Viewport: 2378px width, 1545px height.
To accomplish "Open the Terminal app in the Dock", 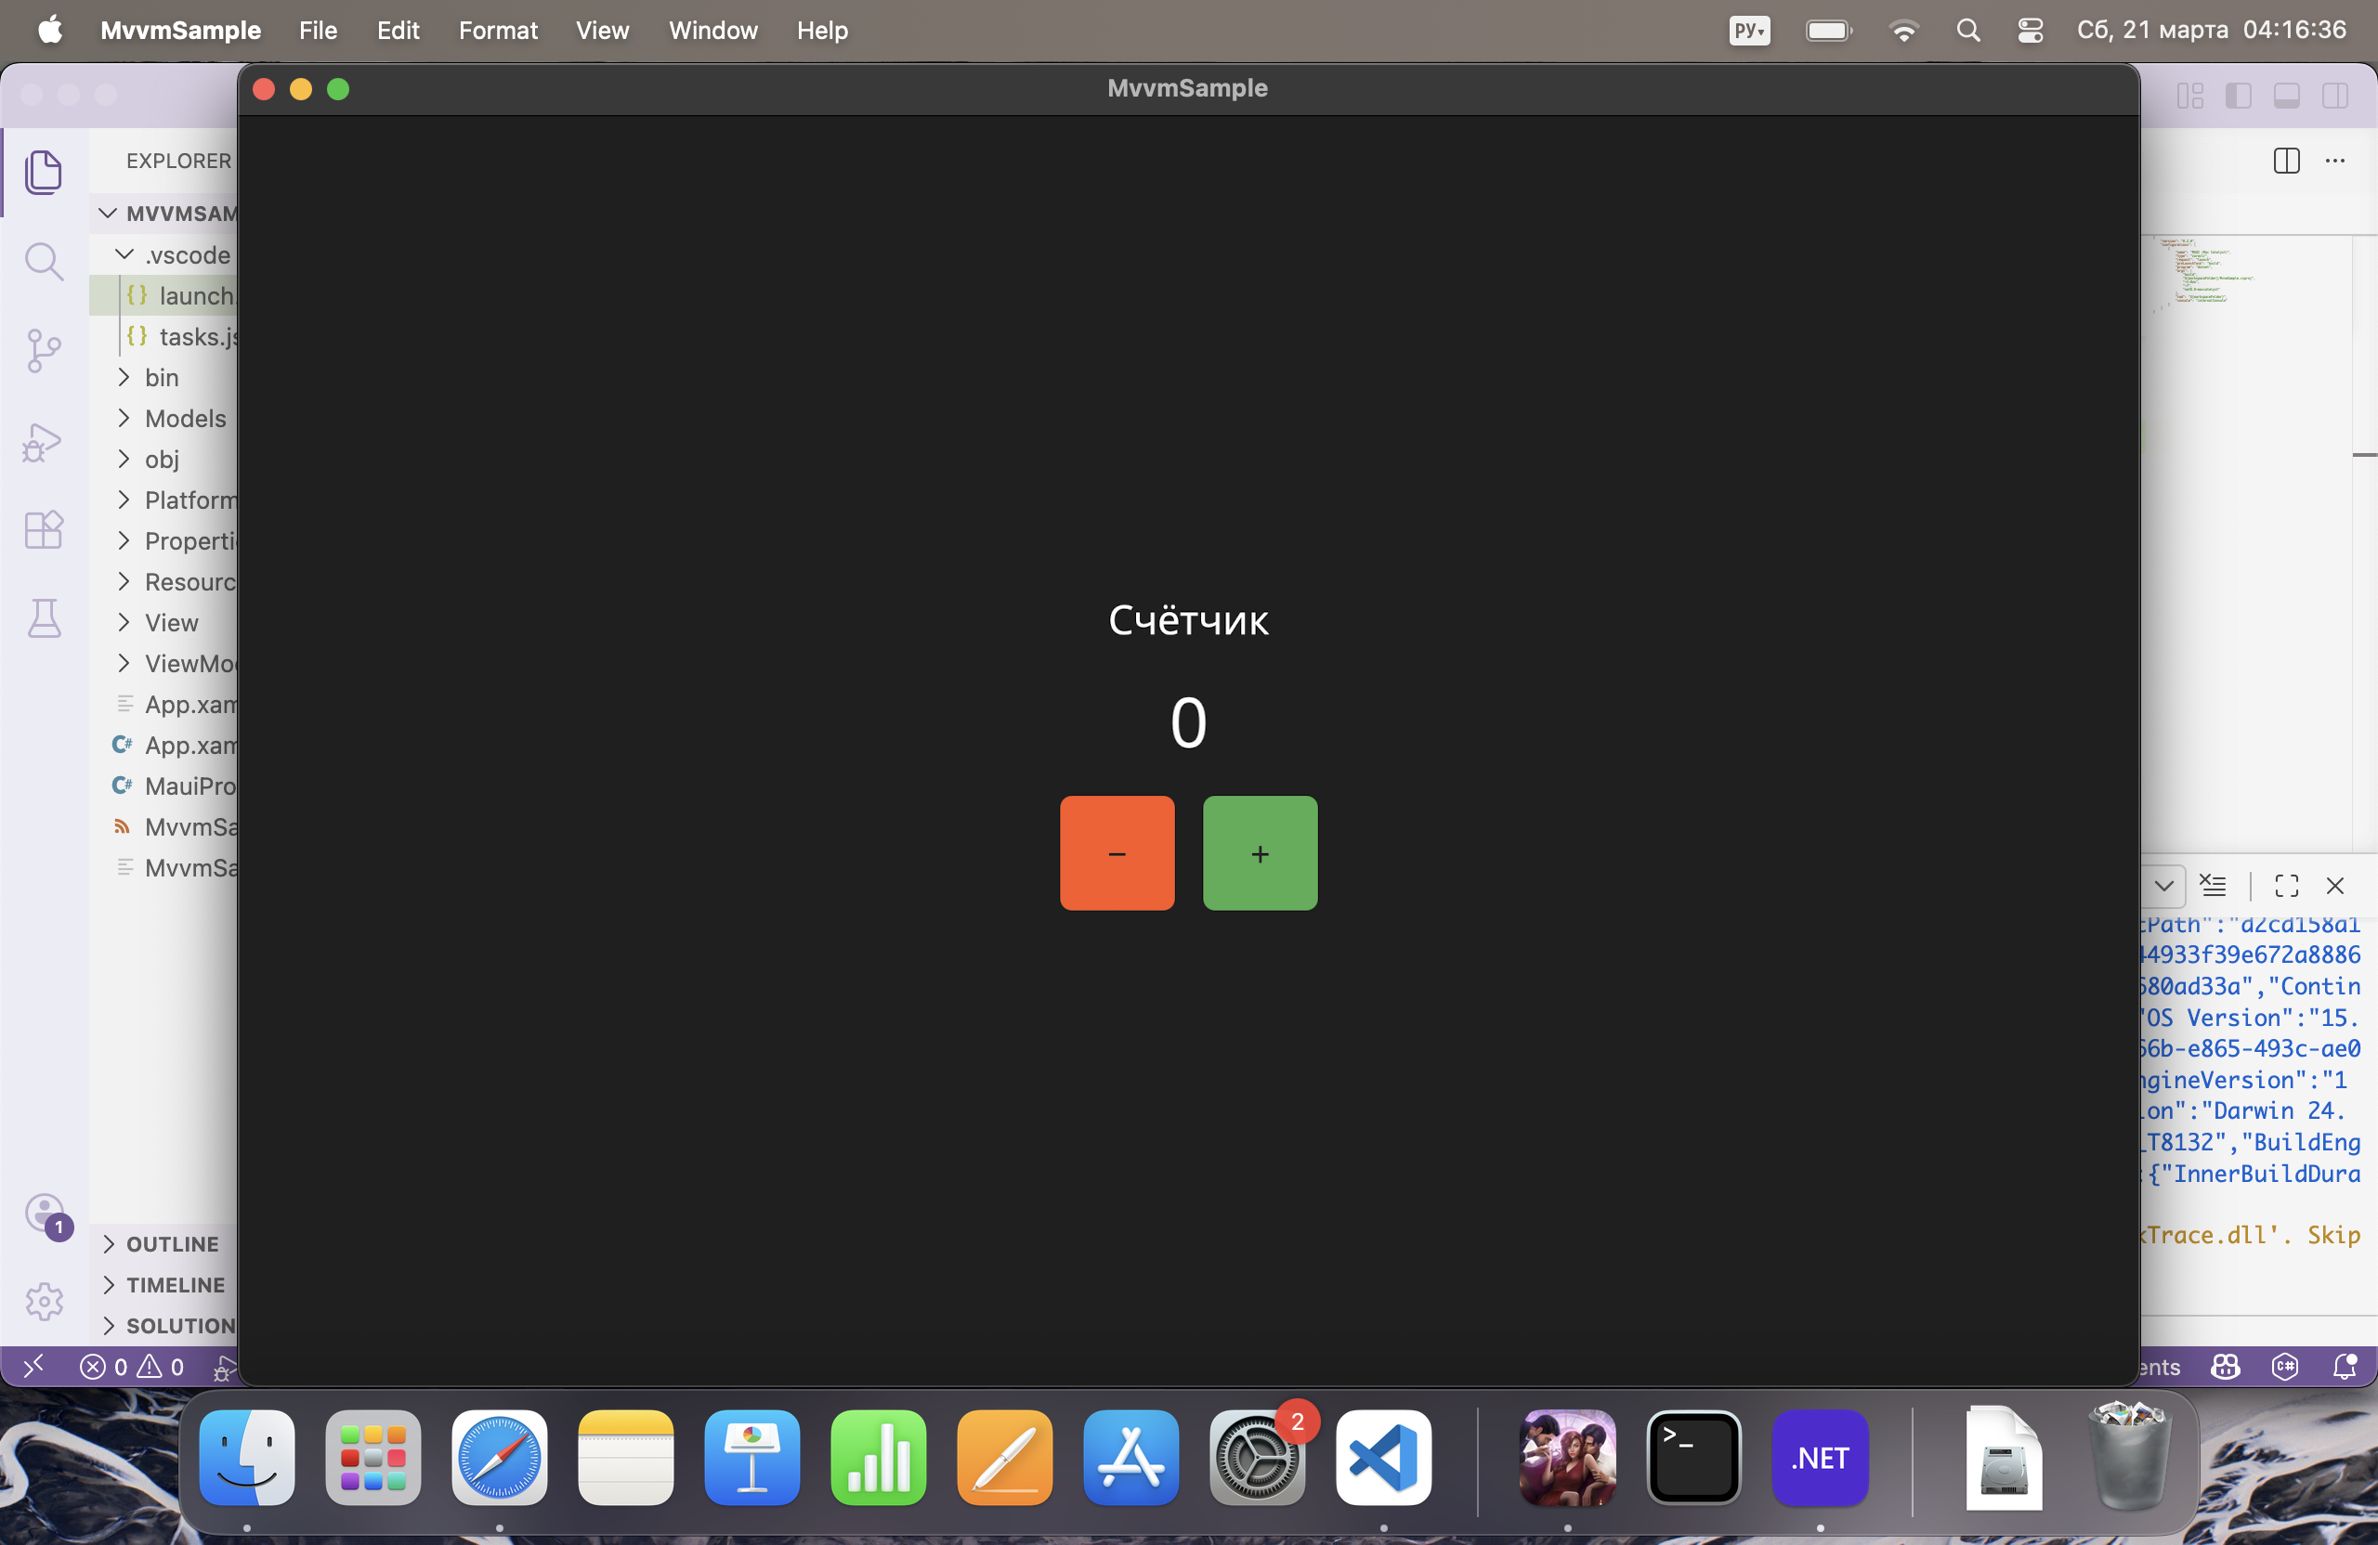I will coord(1692,1458).
